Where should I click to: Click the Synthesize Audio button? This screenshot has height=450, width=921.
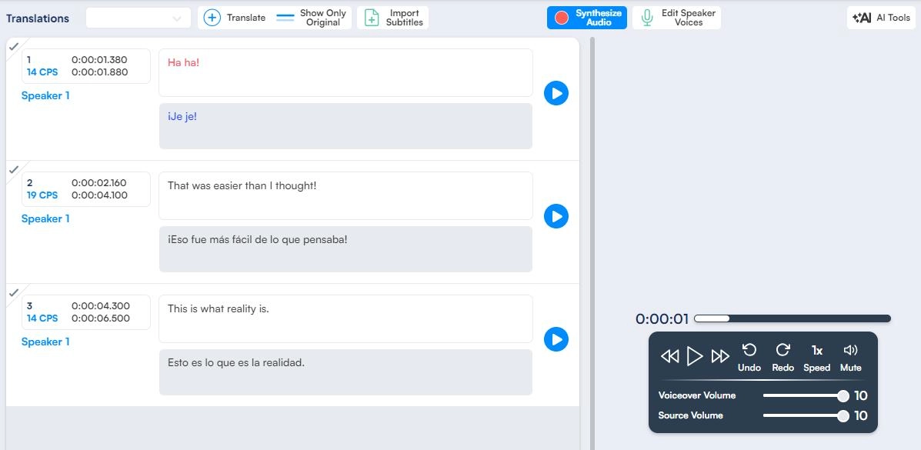[x=586, y=18]
